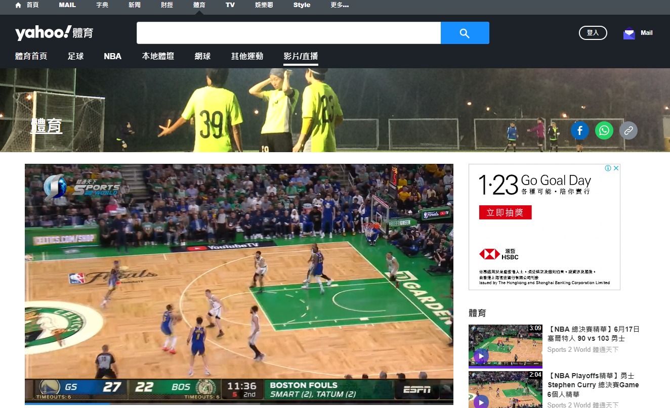Open the 體育 banner heading link
This screenshot has width=670, height=408.
(46, 125)
